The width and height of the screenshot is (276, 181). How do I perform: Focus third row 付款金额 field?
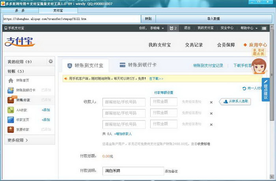(164, 124)
